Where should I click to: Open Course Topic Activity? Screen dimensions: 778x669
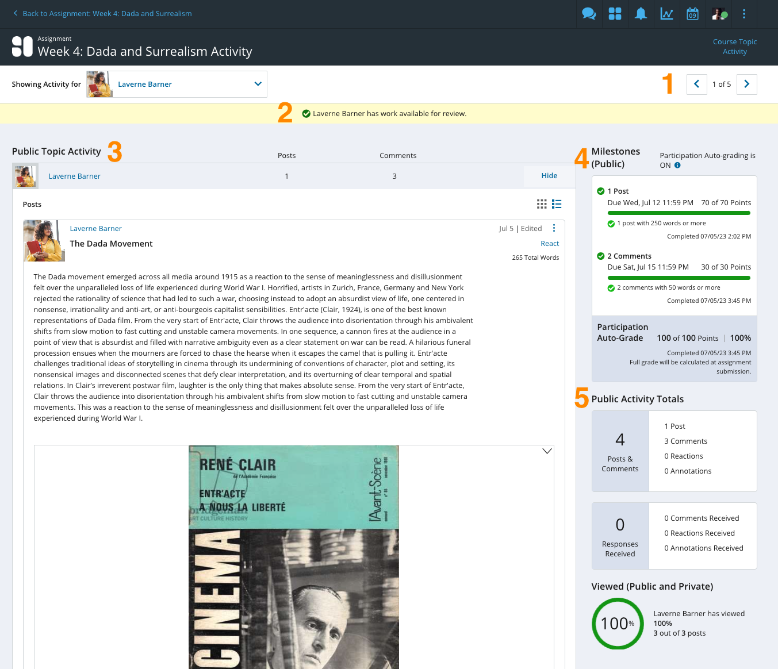pyautogui.click(x=735, y=47)
